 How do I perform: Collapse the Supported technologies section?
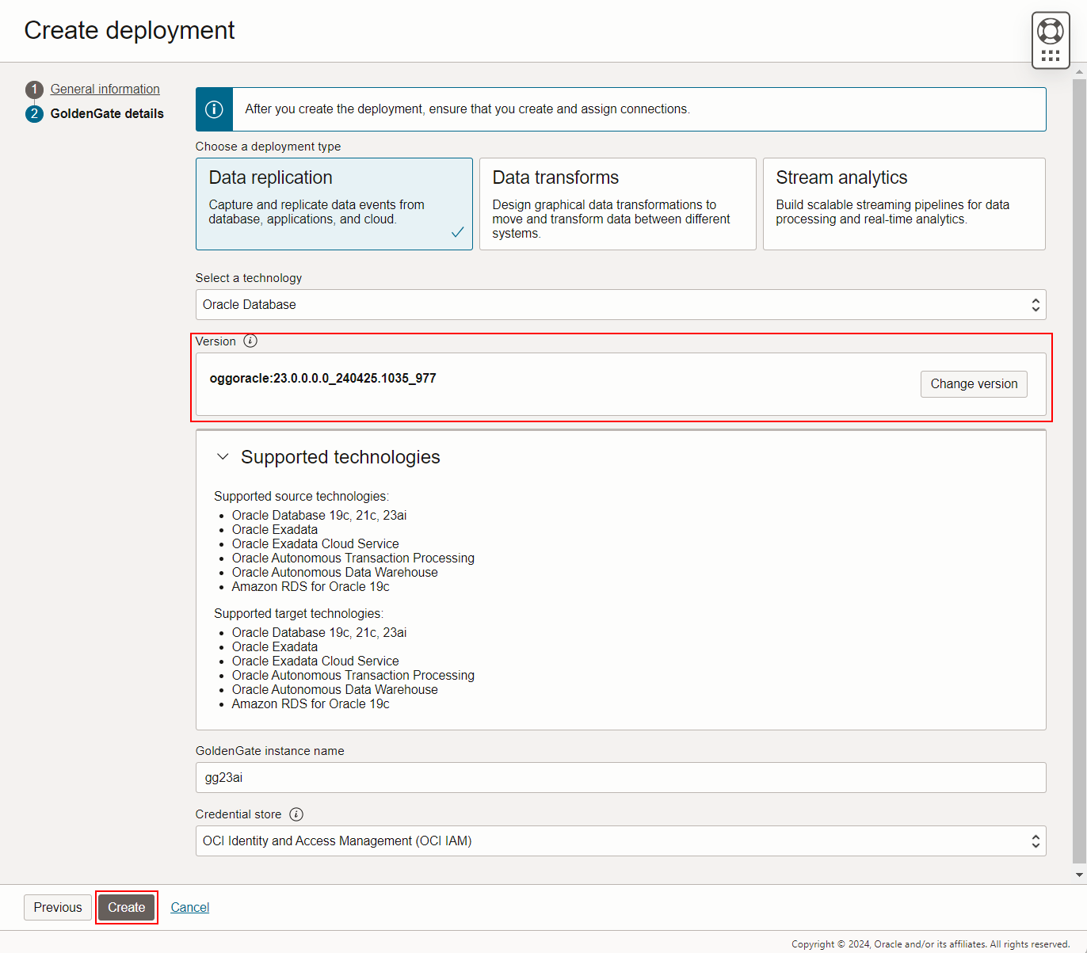point(223,456)
